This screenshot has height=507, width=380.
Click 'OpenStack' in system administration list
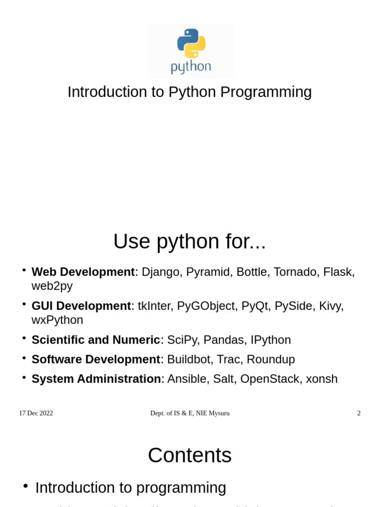click(x=270, y=379)
